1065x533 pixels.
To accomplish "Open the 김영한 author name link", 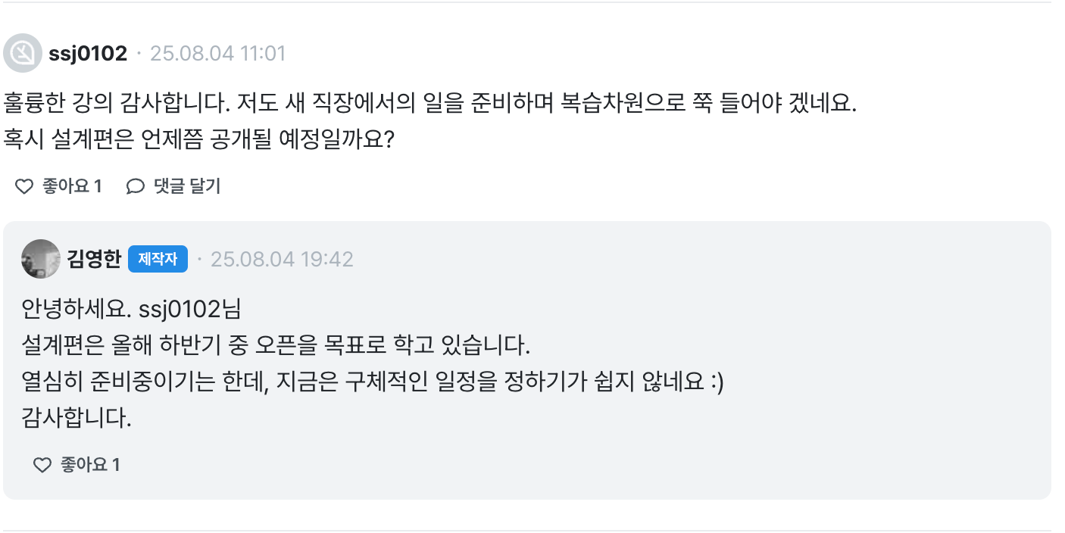I will coord(94,259).
